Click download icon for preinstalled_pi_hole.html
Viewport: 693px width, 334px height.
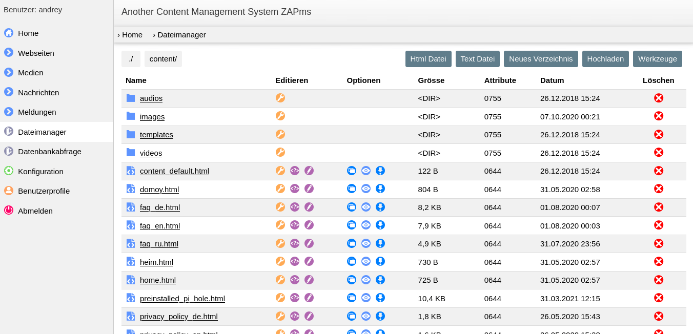[380, 298]
